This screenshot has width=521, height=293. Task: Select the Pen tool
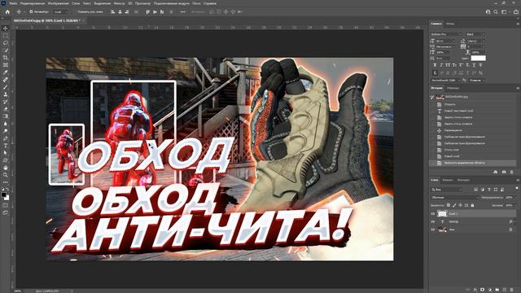(6, 138)
